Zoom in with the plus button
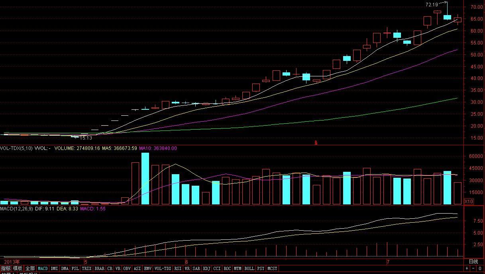 [x=467, y=268]
